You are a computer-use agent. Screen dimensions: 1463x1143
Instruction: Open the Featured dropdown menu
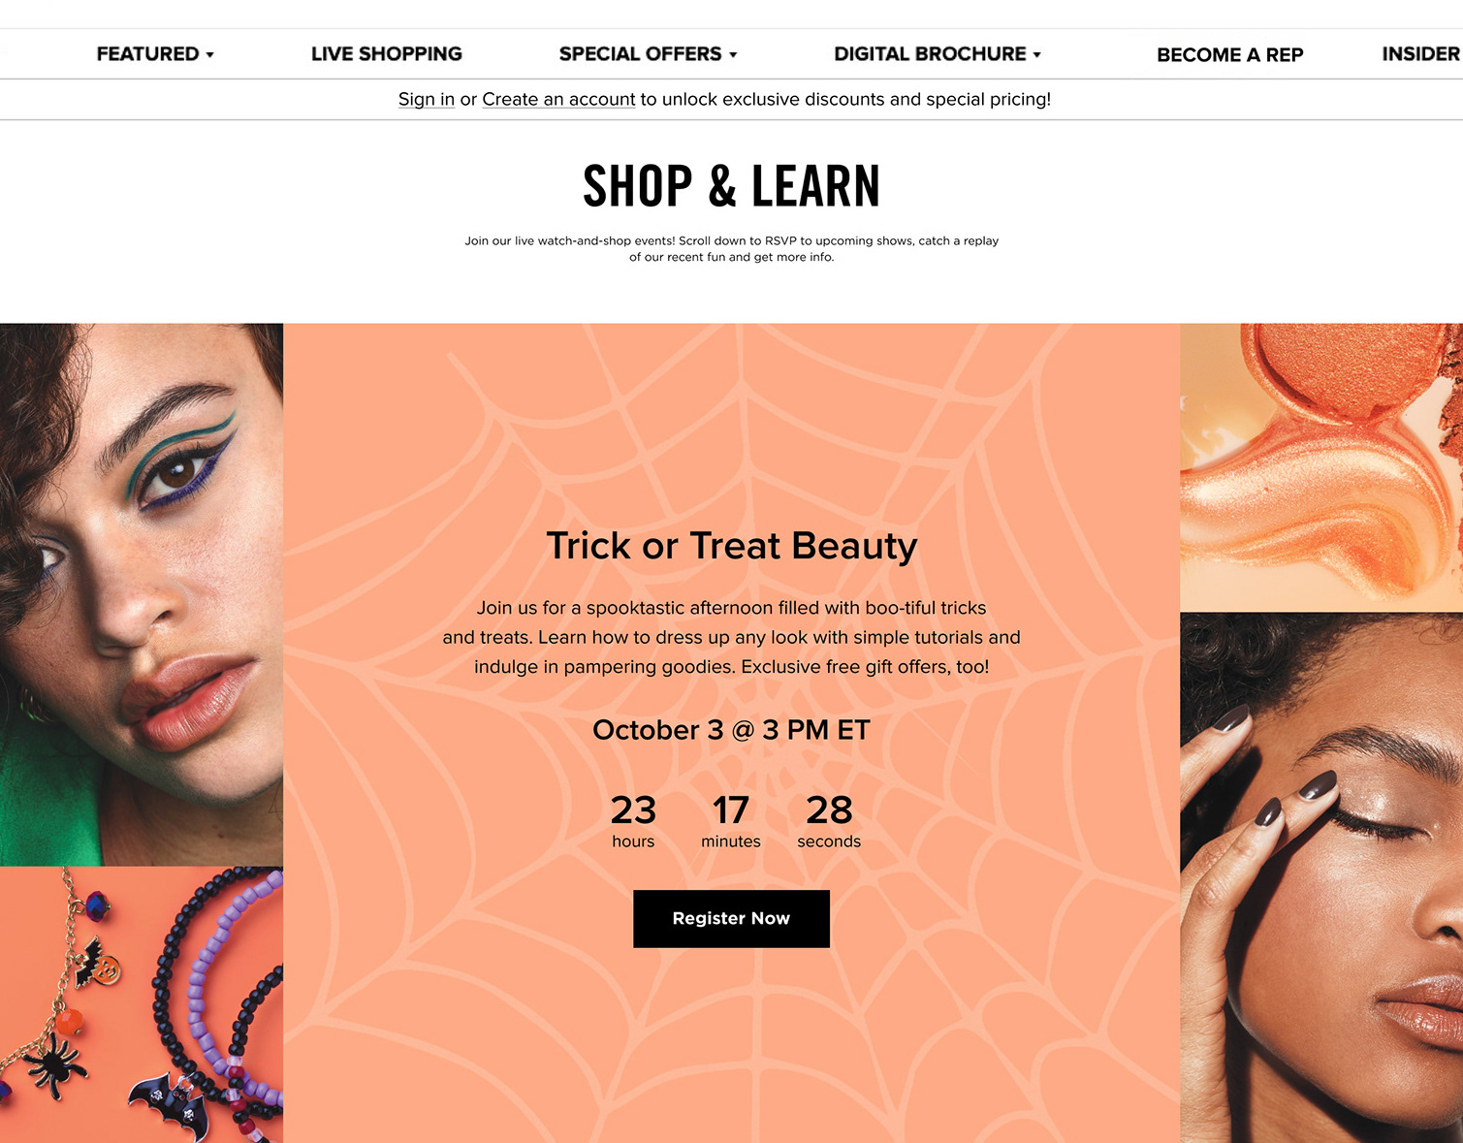(x=154, y=54)
